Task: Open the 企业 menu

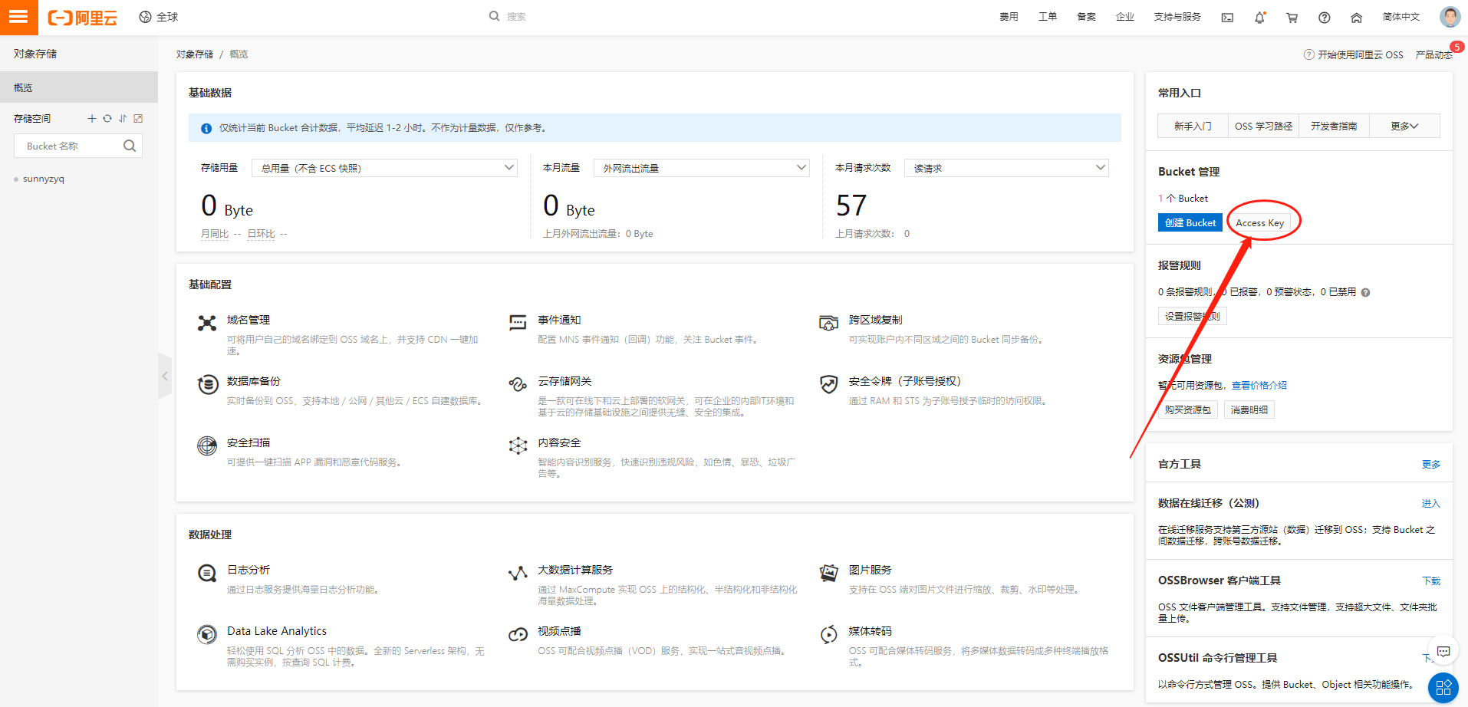Action: pyautogui.click(x=1124, y=17)
